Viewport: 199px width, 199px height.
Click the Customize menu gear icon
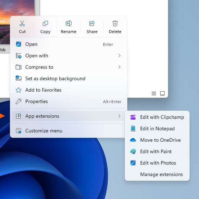[19, 131]
